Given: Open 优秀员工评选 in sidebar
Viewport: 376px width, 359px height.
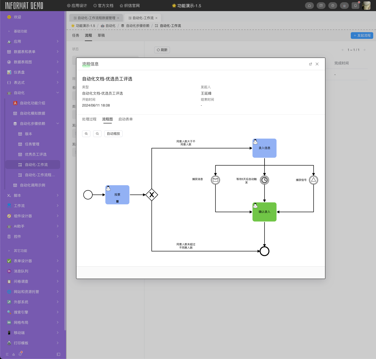Looking at the screenshot, I should tap(35, 154).
